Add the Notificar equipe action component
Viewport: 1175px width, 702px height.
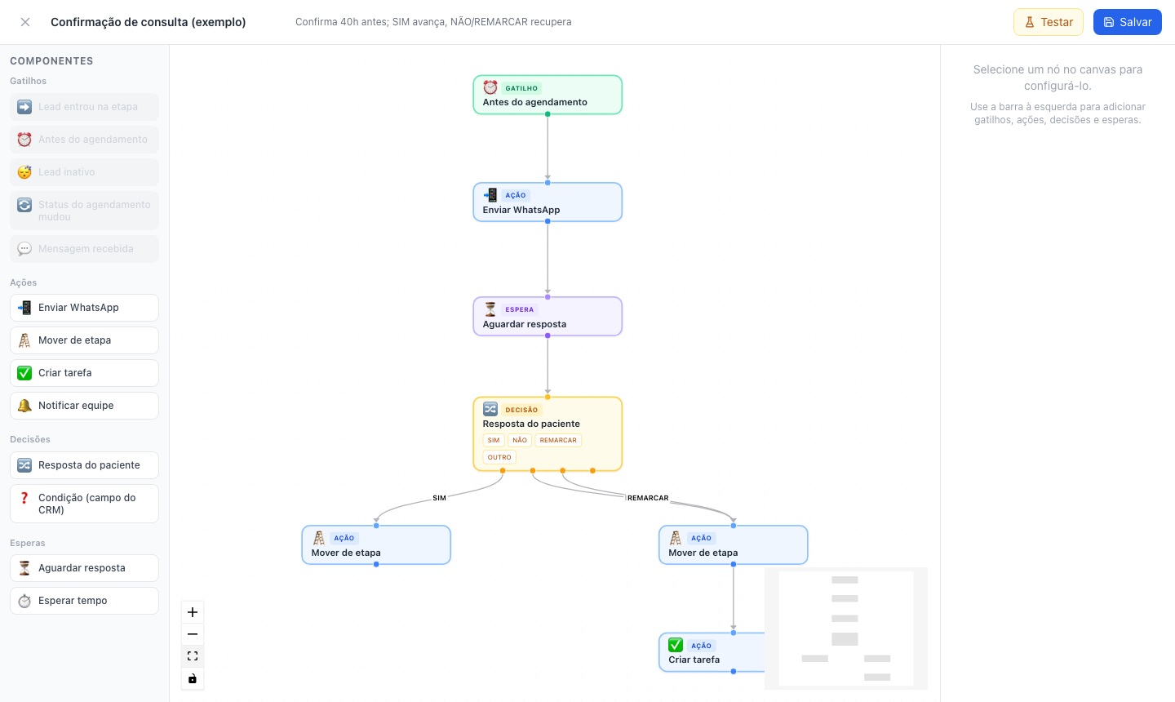pyautogui.click(x=84, y=406)
